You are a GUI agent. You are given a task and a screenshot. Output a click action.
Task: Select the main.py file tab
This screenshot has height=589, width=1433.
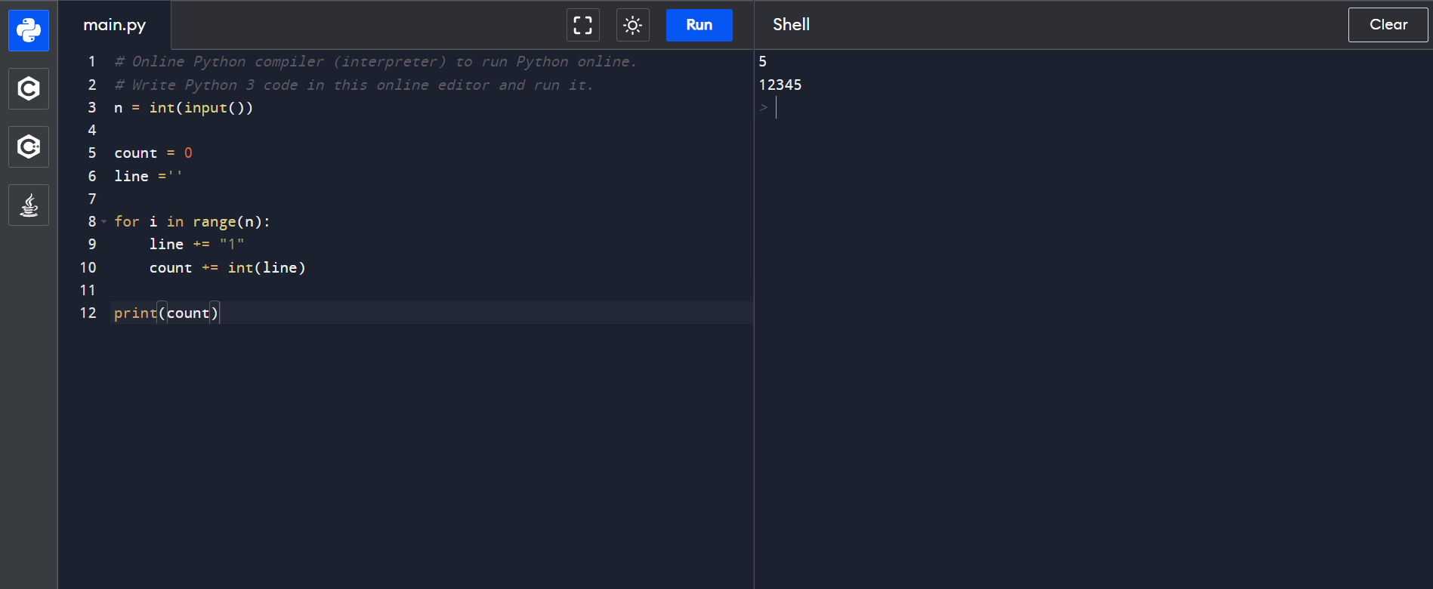coord(115,25)
